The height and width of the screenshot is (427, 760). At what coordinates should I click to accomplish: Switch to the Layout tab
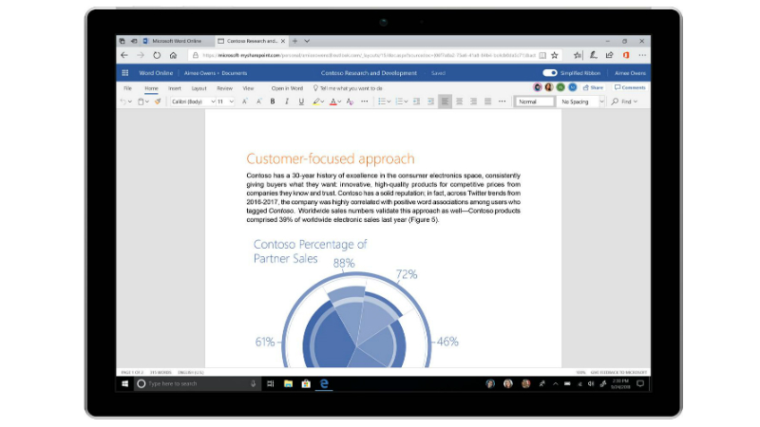click(199, 88)
